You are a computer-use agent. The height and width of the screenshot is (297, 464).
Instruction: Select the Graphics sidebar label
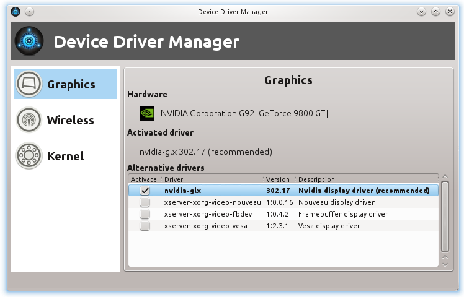71,84
